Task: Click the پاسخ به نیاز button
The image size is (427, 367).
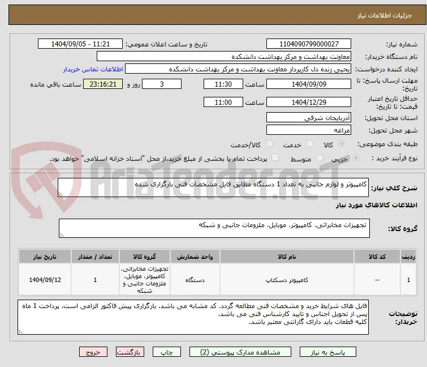Action: tap(328, 352)
